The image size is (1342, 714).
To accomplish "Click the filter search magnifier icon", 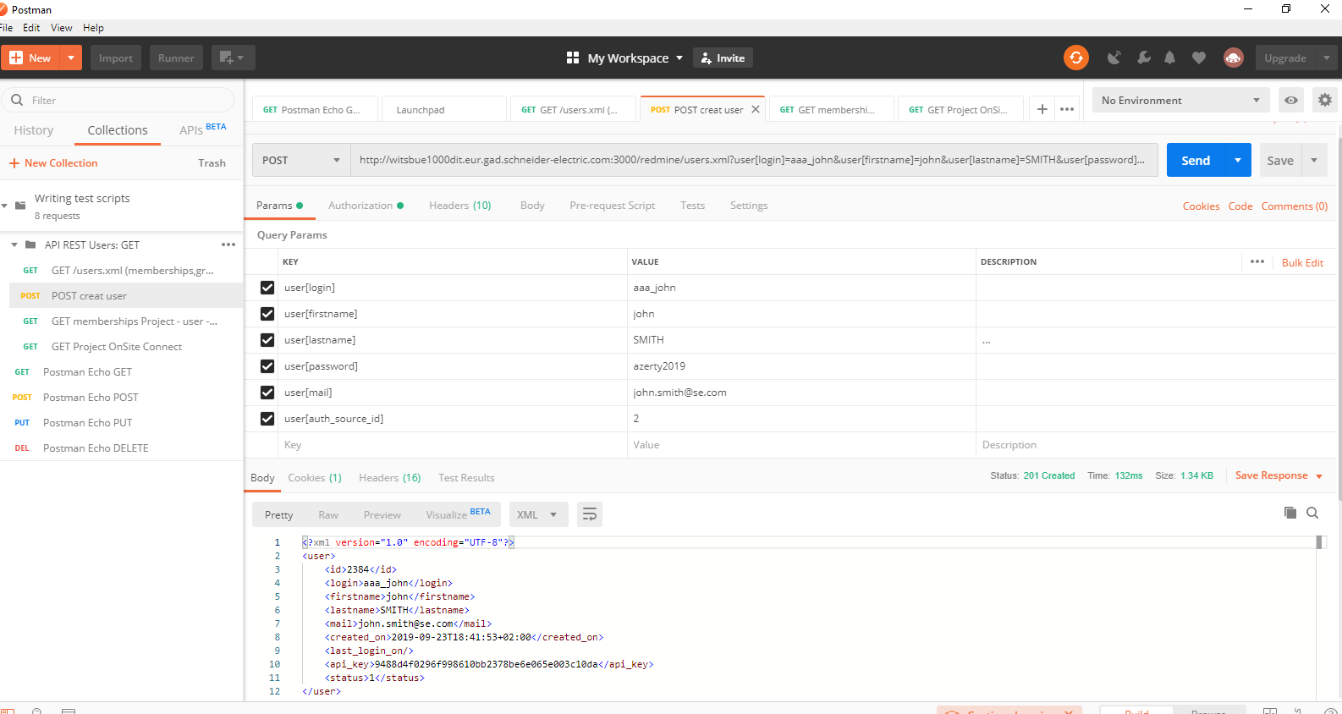I will [17, 100].
